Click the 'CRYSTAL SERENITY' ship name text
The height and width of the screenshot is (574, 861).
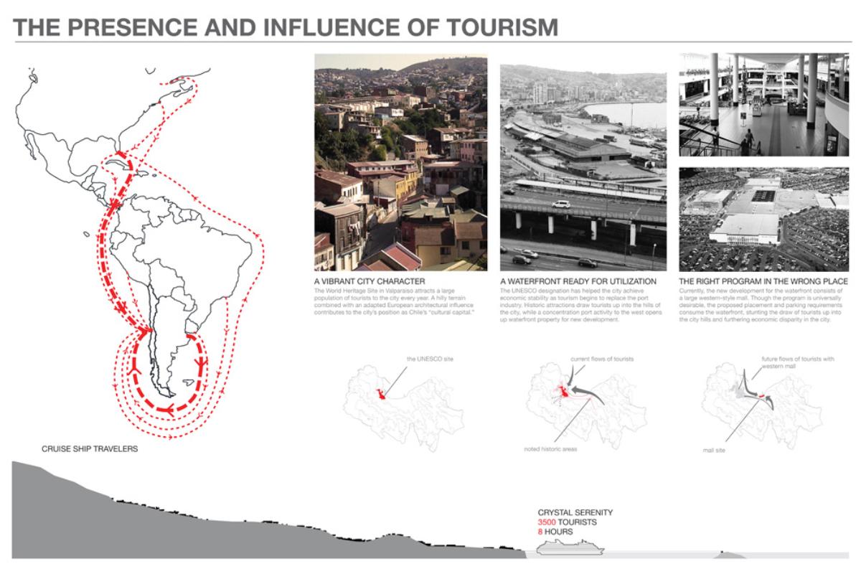coord(575,513)
